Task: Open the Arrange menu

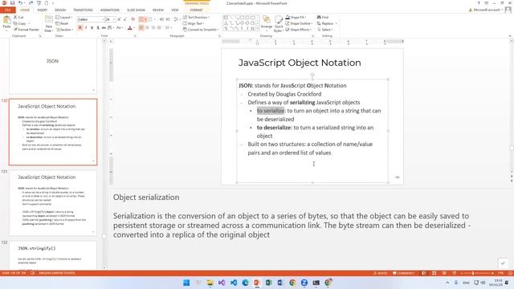Action: click(267, 23)
